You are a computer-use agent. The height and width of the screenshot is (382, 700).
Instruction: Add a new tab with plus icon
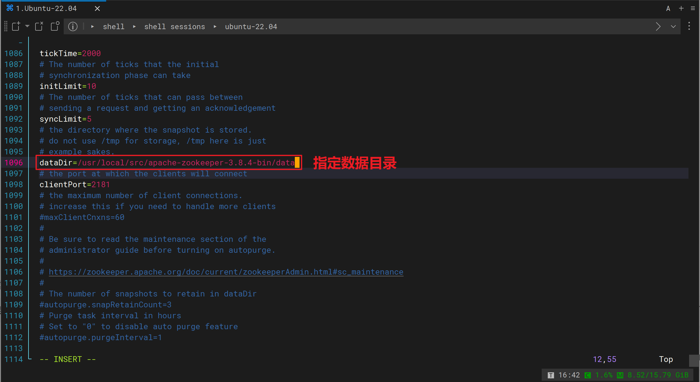click(x=681, y=8)
